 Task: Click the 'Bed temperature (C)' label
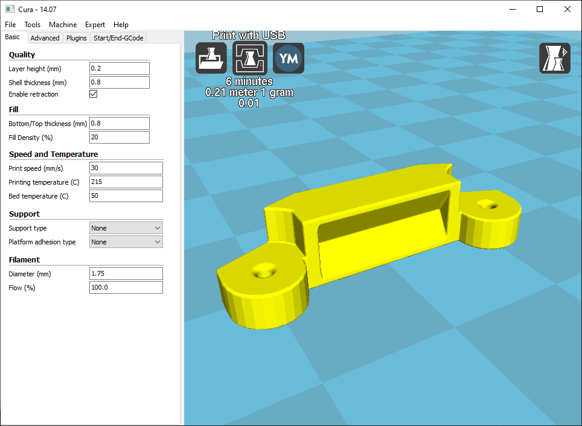coord(39,196)
